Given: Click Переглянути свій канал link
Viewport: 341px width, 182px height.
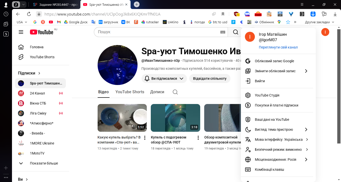Looking at the screenshot, I should pos(278,47).
